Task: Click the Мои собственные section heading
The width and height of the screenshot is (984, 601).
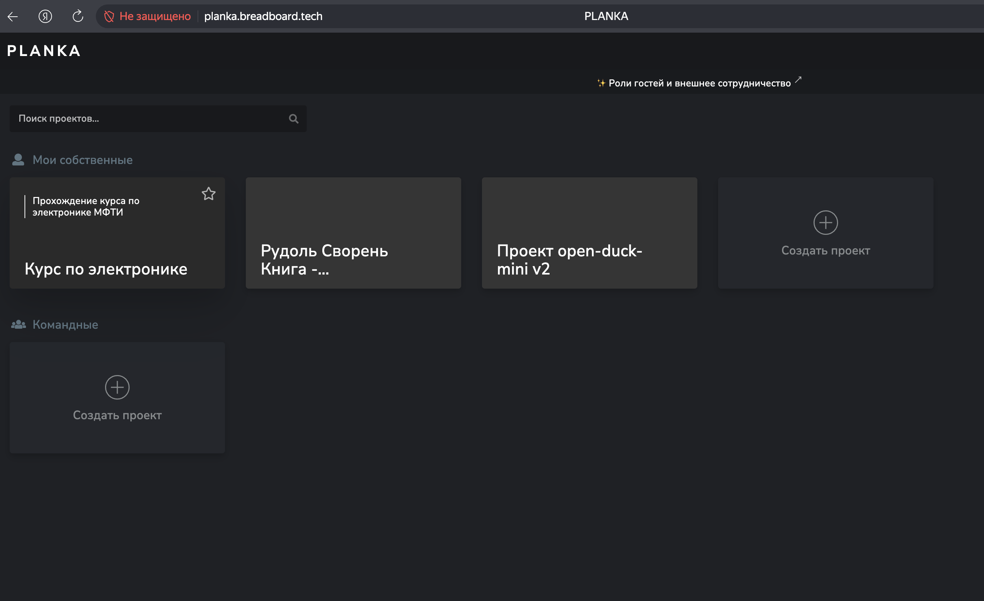Action: point(83,160)
